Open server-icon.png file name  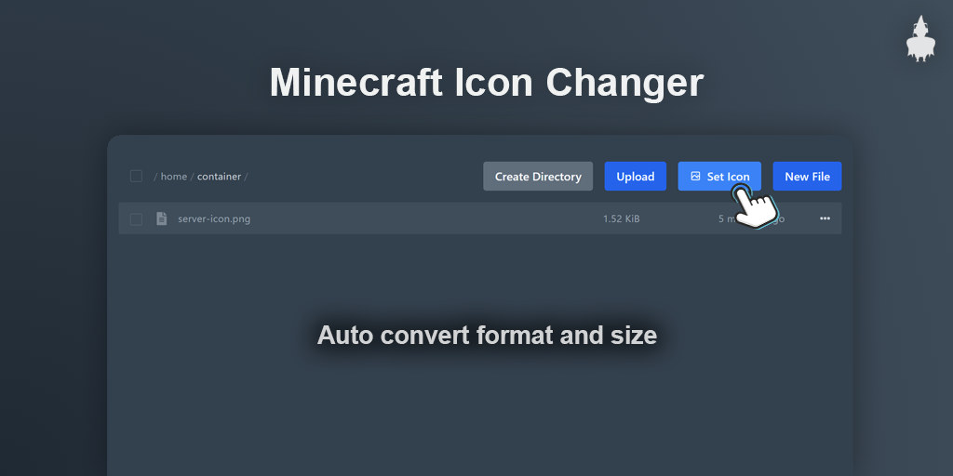[214, 218]
